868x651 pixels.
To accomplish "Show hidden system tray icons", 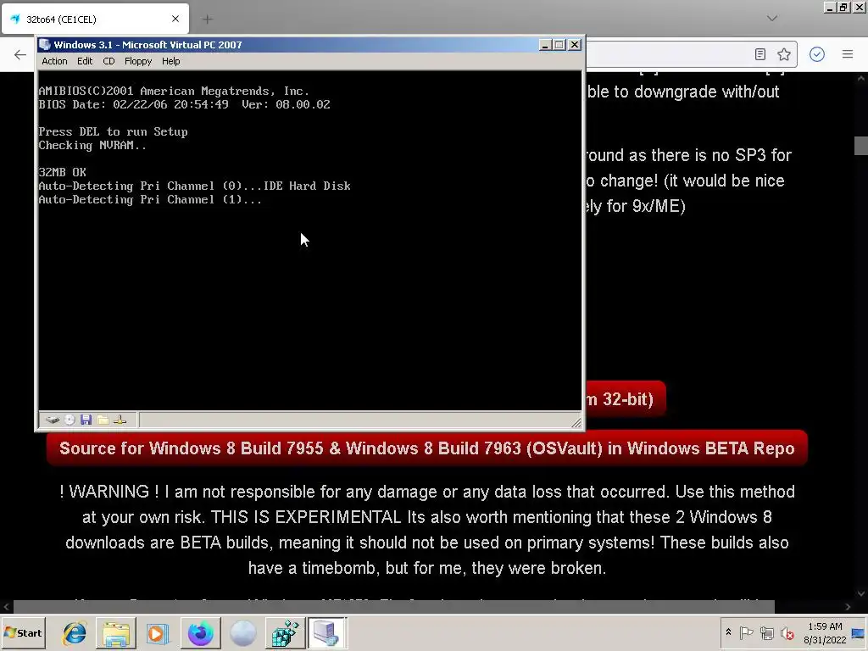I will click(x=728, y=632).
